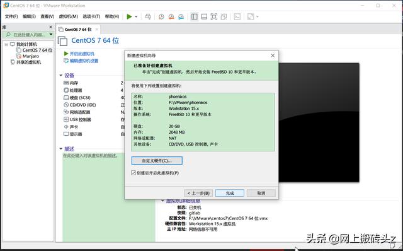This screenshot has width=403, height=251.
Task: Click the 显示器 device row
Action: (73, 134)
